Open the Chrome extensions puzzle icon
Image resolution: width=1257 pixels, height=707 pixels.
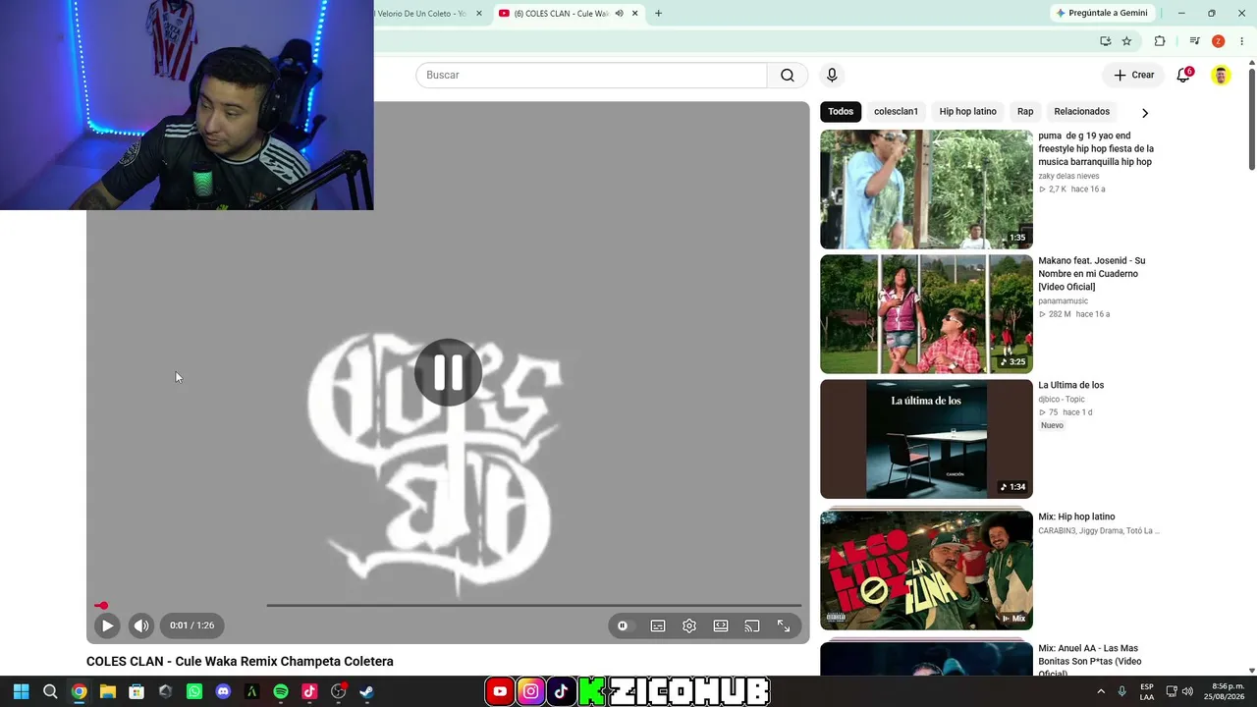[1160, 41]
